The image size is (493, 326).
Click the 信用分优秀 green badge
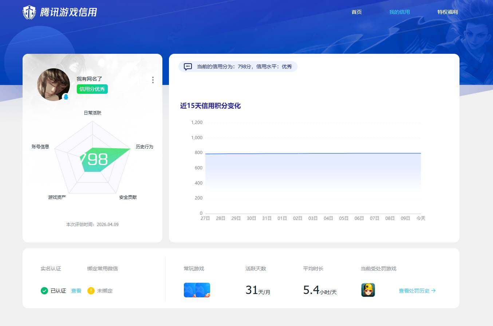coord(92,89)
